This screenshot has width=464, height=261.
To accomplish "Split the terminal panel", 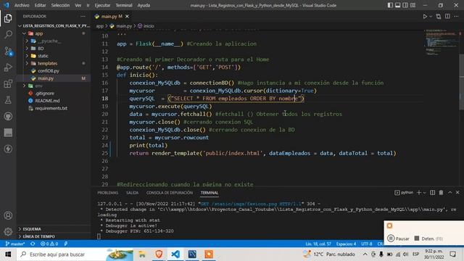I will click(x=432, y=193).
